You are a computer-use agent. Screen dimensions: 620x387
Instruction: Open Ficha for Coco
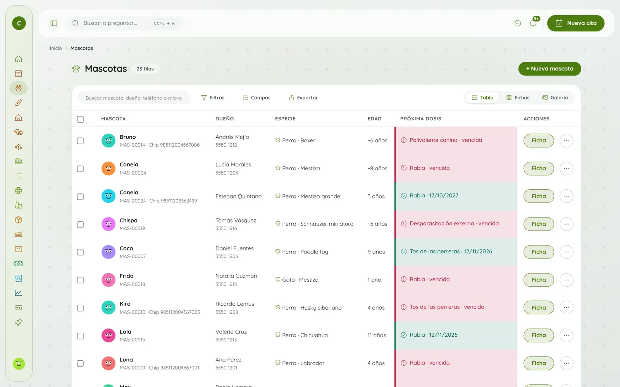(539, 252)
